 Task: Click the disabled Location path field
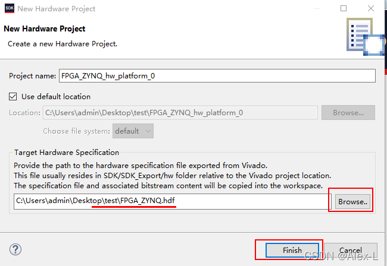click(180, 113)
